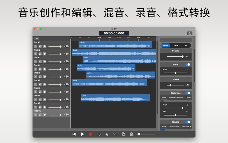Image resolution: width=228 pixels, height=143 pixels.
Task: Turn off the Distortion toggle
Action: [188, 93]
